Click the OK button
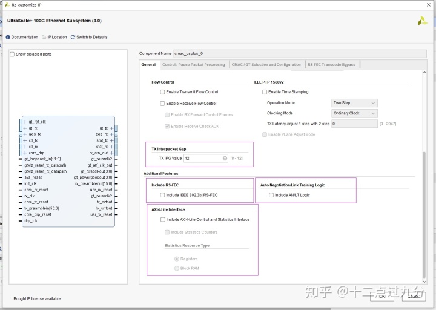The height and width of the screenshot is (310, 436). 382,296
